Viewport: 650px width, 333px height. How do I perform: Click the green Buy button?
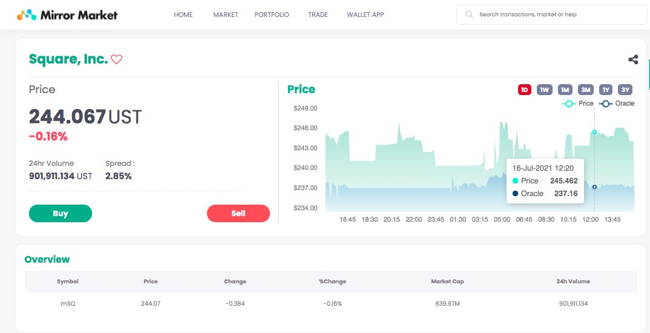(61, 214)
